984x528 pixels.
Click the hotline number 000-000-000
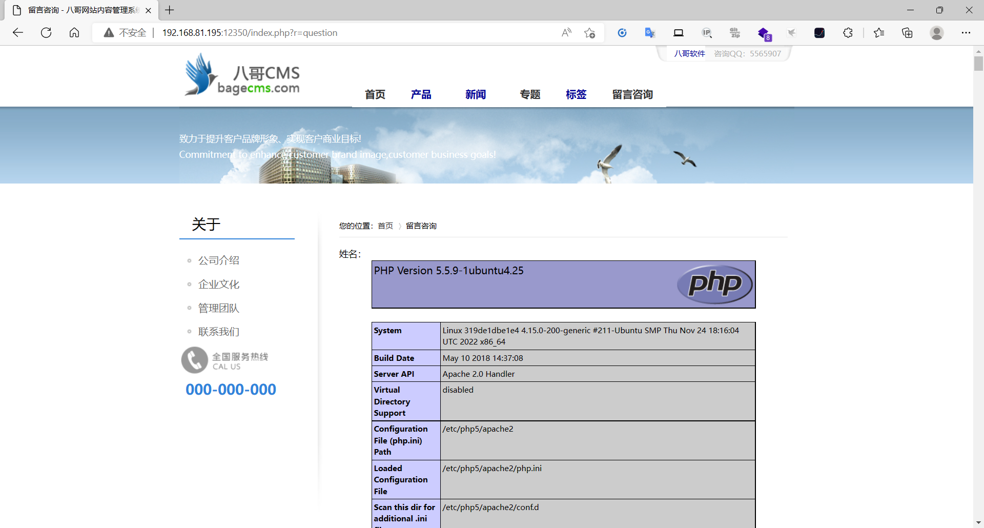pyautogui.click(x=231, y=390)
